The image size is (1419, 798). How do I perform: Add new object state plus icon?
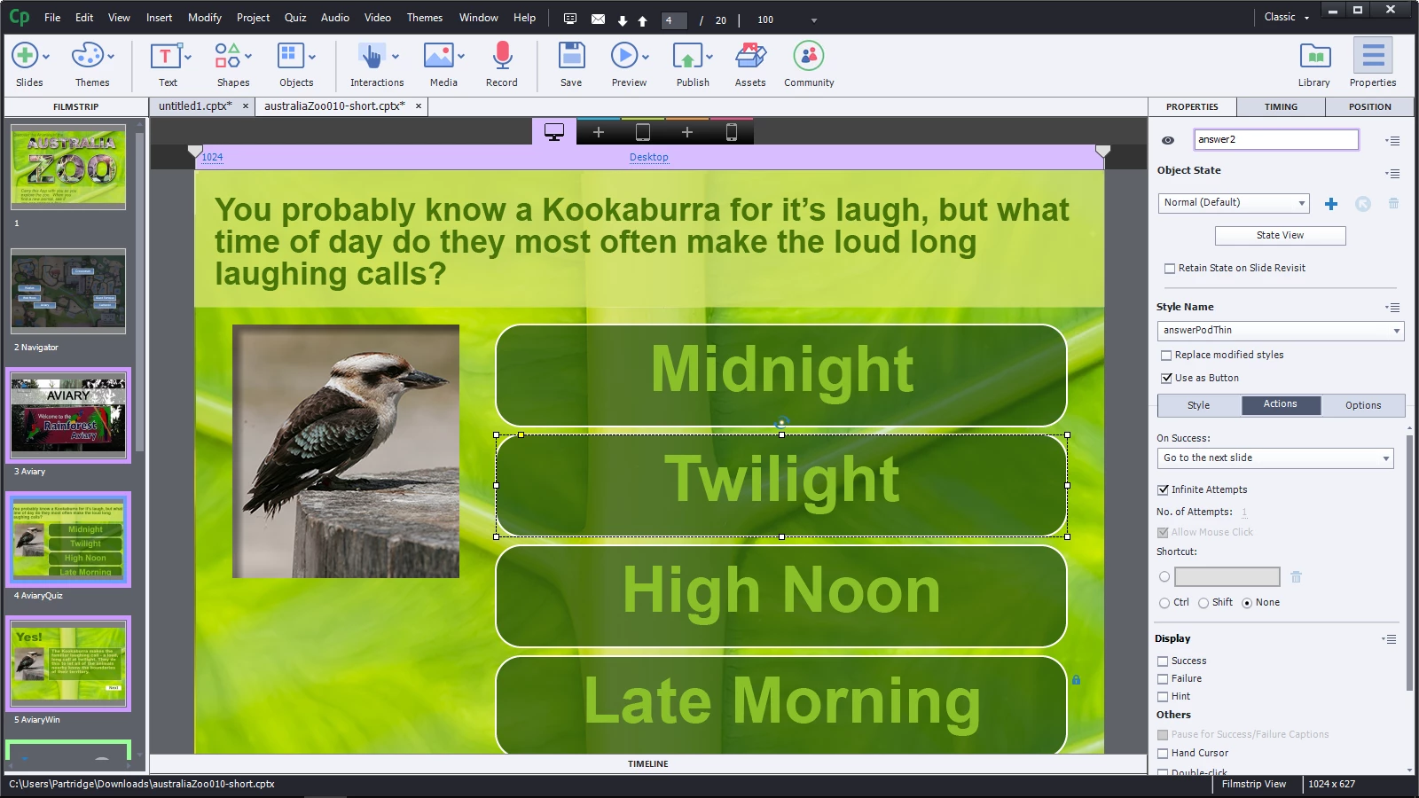pos(1331,204)
